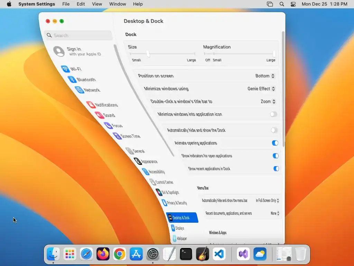Open Appearance settings
This screenshot has height=266, width=354.
coord(146,161)
